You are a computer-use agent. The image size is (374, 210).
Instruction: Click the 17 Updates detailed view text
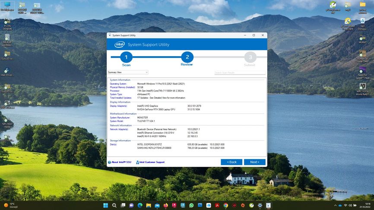coord(161,98)
